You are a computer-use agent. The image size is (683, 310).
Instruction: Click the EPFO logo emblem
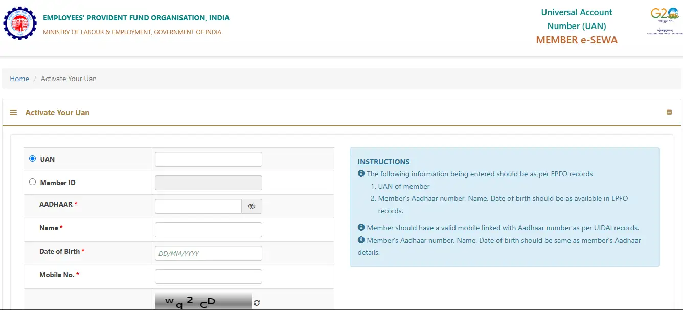click(20, 23)
